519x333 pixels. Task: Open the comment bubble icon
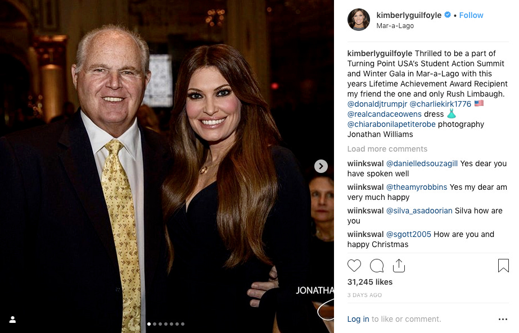(x=377, y=266)
